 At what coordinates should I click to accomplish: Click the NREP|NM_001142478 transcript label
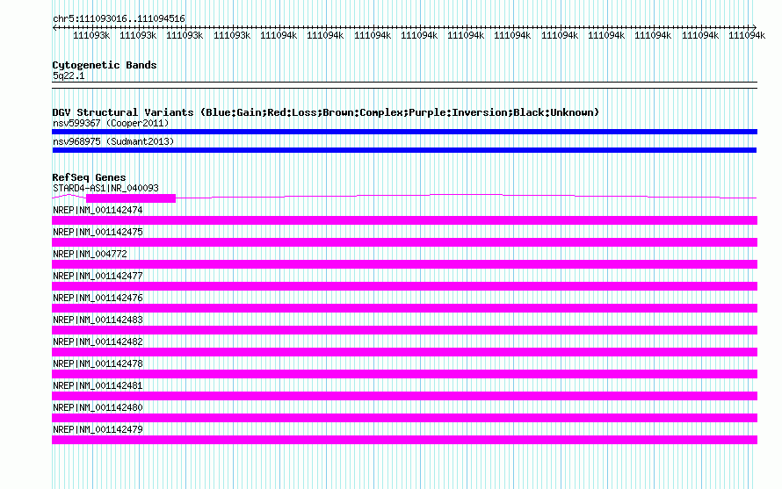(x=98, y=363)
